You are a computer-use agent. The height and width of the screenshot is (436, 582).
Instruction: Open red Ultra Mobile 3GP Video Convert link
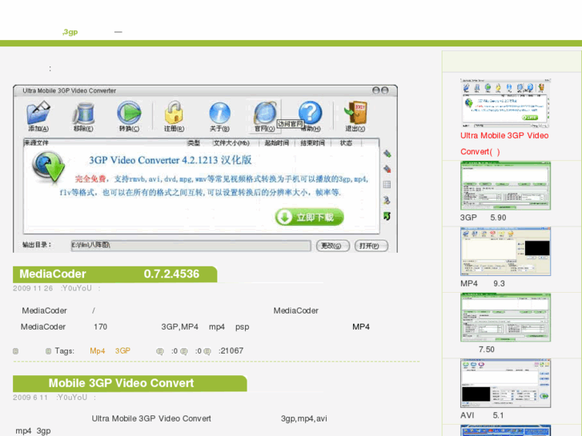[504, 144]
